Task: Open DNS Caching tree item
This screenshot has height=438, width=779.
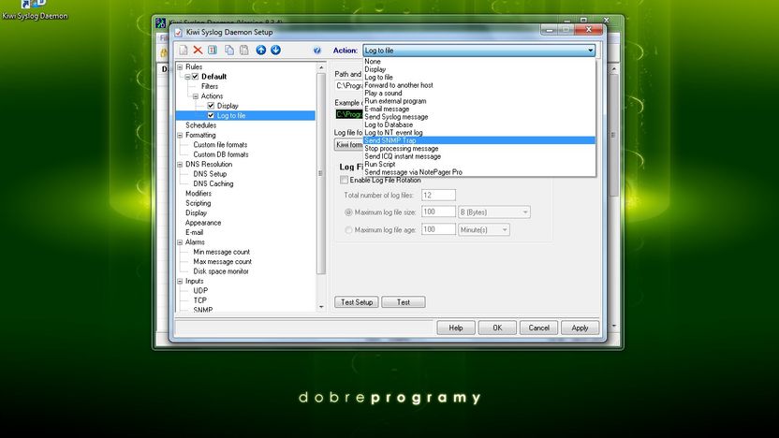Action: [213, 183]
